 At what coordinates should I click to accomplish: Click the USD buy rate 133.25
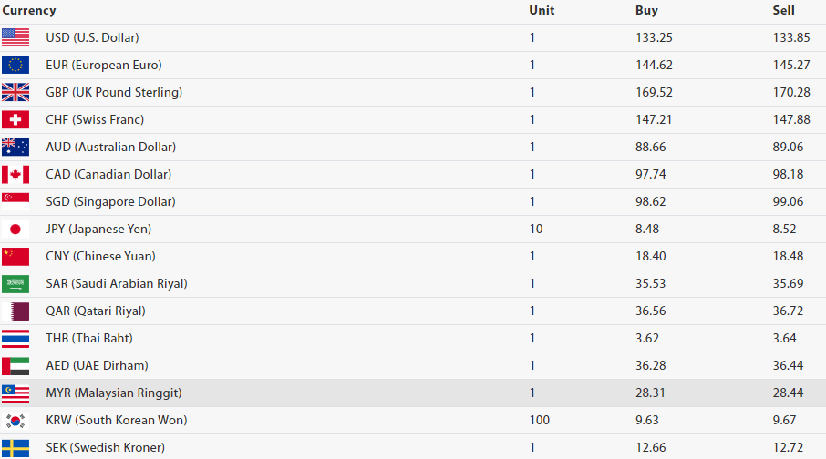pyautogui.click(x=654, y=37)
